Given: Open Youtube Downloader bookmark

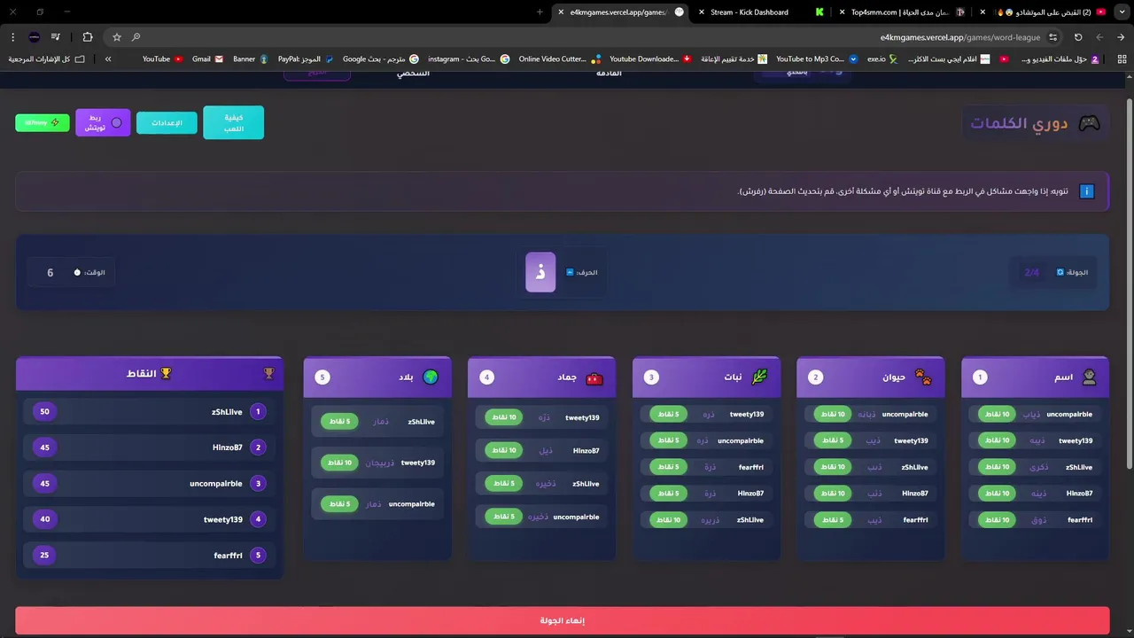Looking at the screenshot, I should [650, 59].
